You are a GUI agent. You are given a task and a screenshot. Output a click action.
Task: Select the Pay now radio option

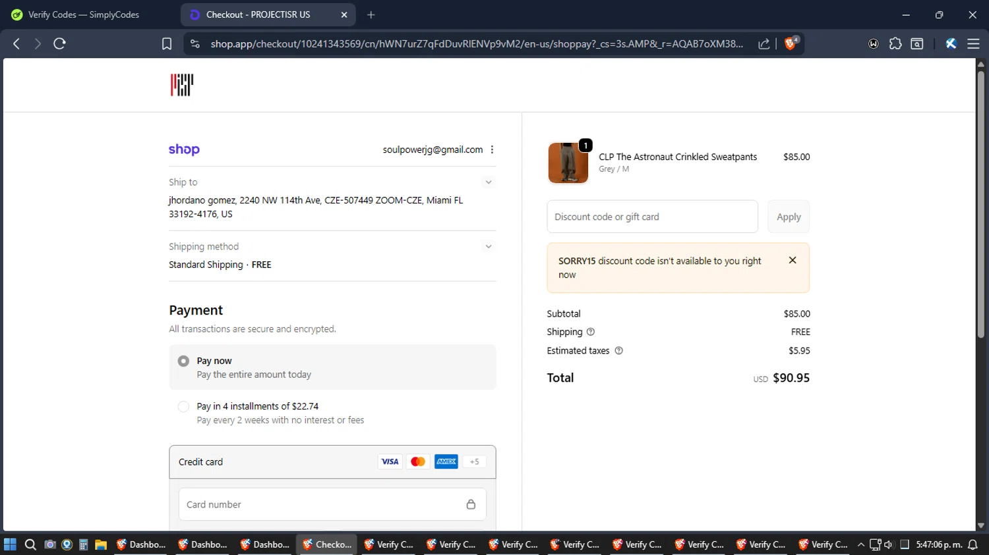pyautogui.click(x=183, y=361)
